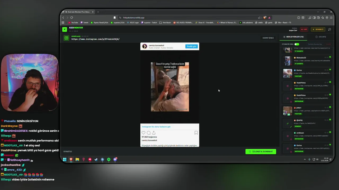339x190 pixels.
Task: Close the Kick Link Monitor Pro tab
Action: (x=93, y=12)
